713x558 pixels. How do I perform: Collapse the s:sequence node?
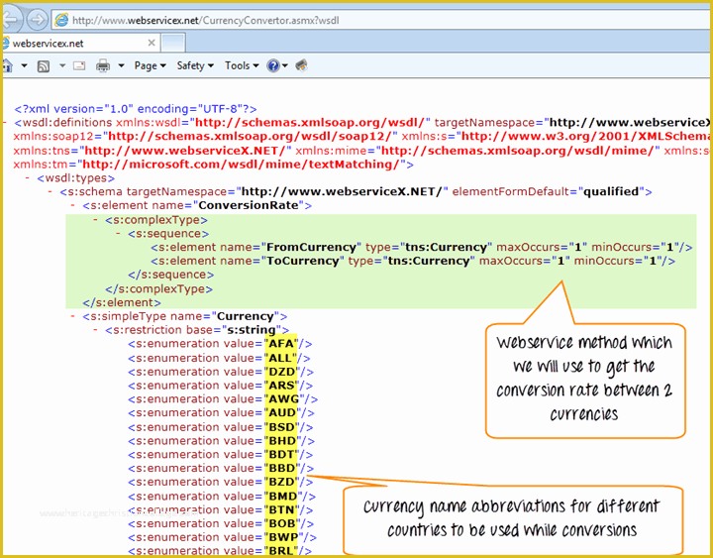coord(118,234)
